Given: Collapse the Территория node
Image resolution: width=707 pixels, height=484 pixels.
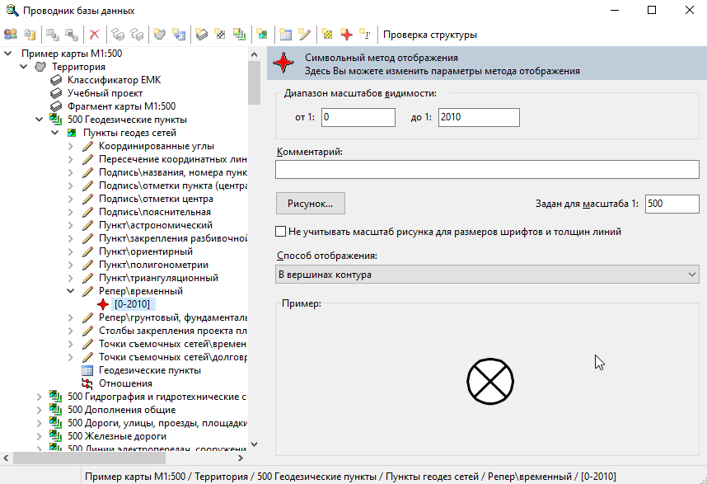Looking at the screenshot, I should tap(24, 67).
